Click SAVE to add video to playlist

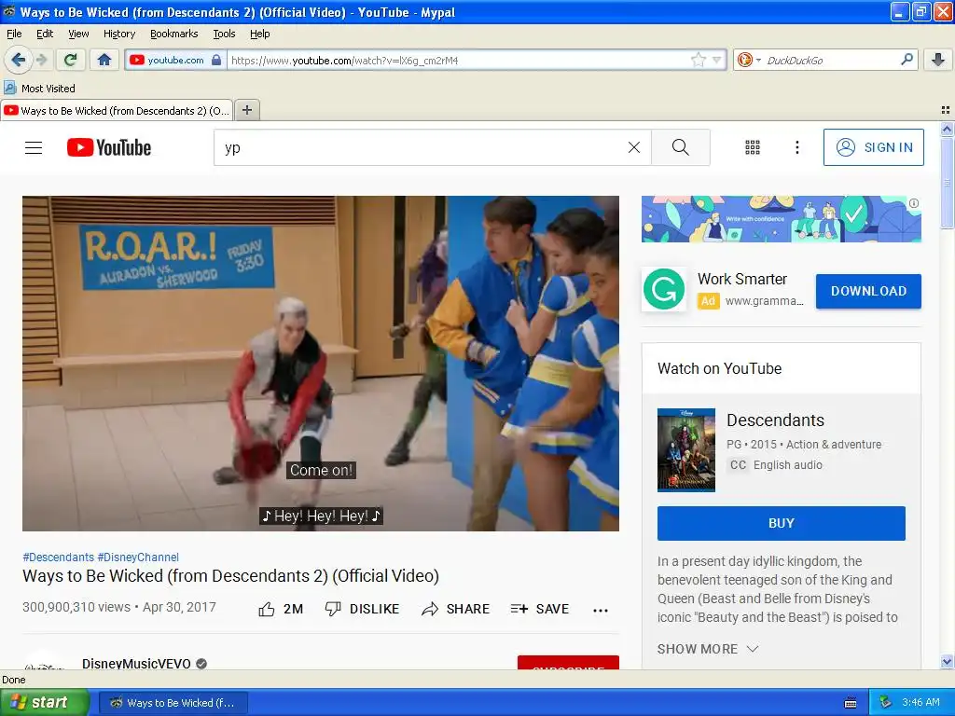pos(540,609)
